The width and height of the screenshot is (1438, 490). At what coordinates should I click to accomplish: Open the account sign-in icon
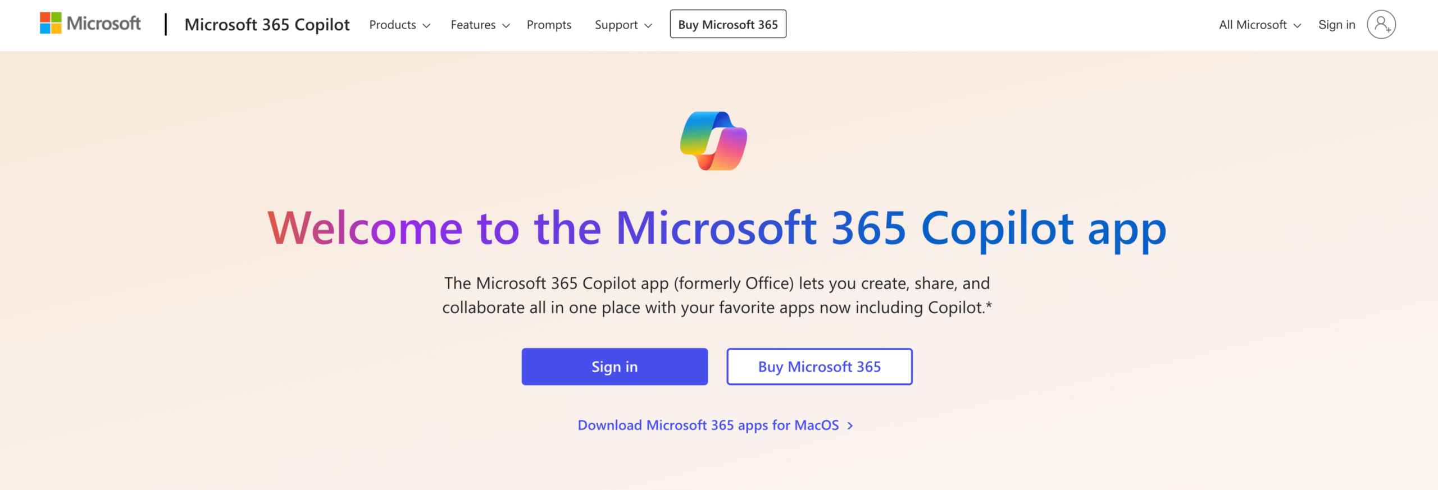coord(1382,25)
